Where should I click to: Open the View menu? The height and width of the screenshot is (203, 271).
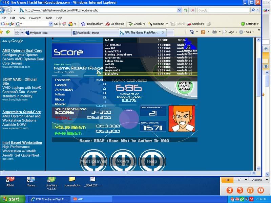coord(22,18)
